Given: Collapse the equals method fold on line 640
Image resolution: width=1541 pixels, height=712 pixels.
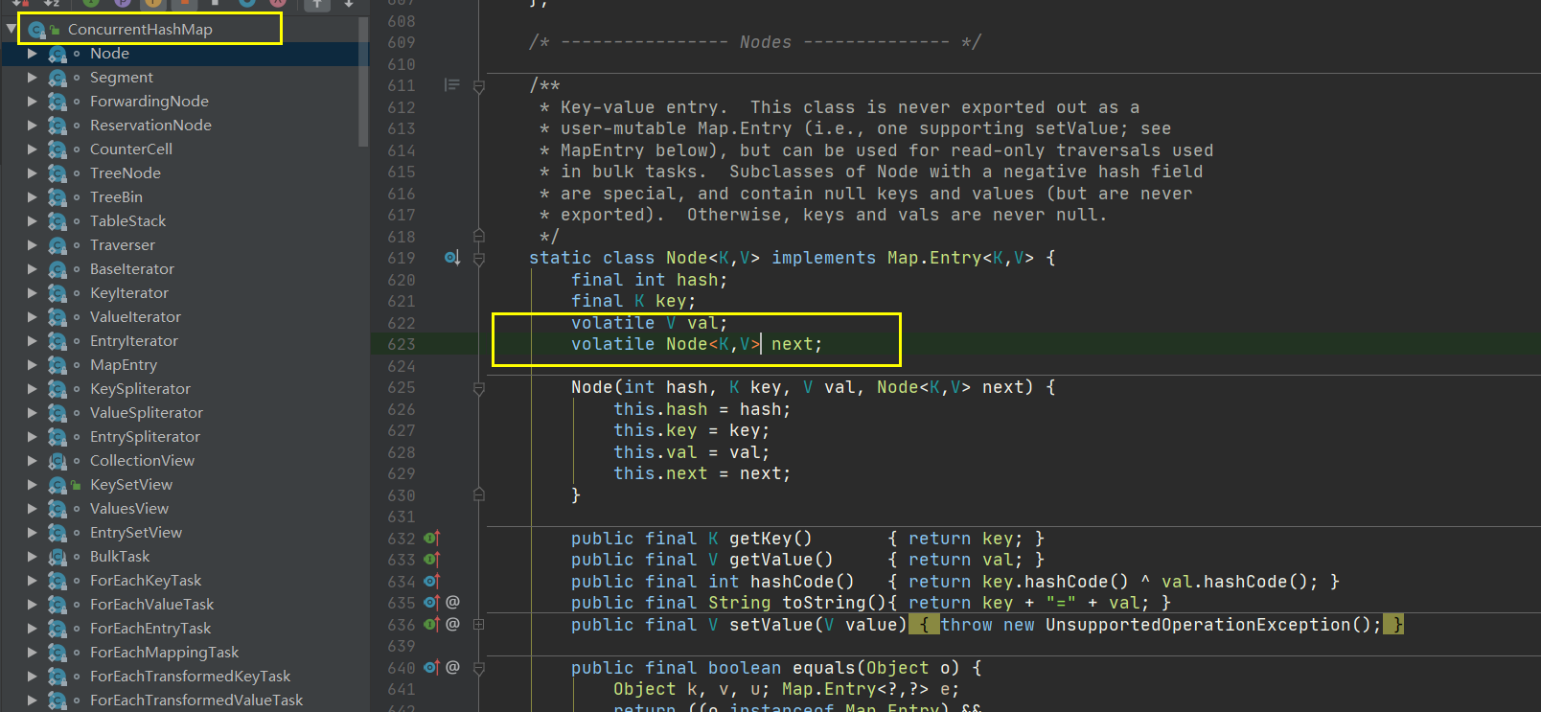Looking at the screenshot, I should 479,668.
